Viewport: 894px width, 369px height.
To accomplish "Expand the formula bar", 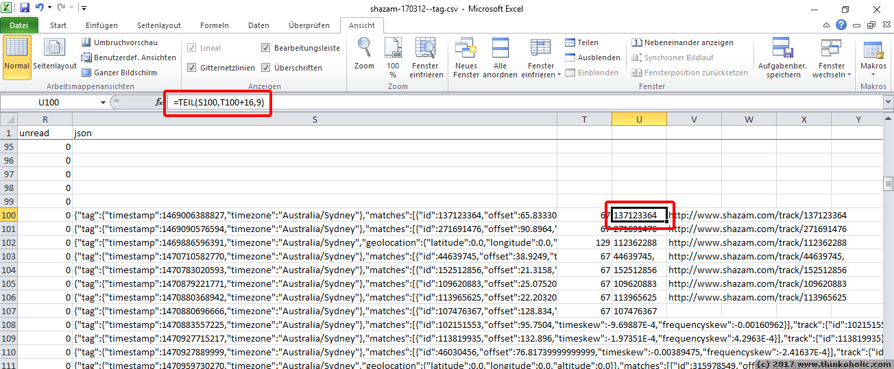I will tap(888, 102).
